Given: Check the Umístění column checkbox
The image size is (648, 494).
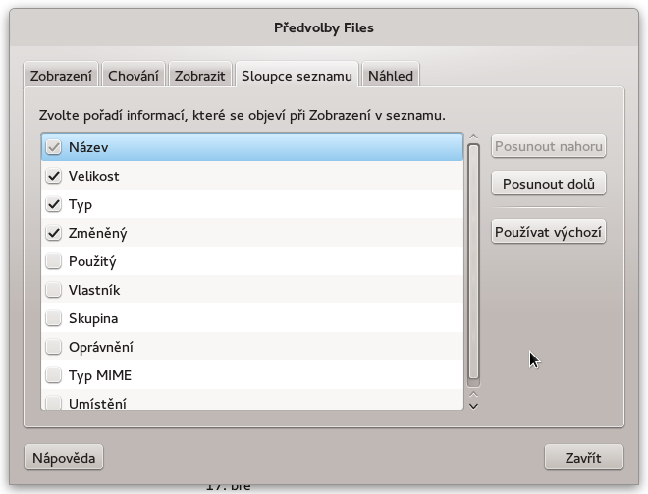Looking at the screenshot, I should [x=54, y=403].
